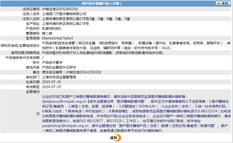This screenshot has width=233, height=143.
Task: Click the header title 国产医疗器械产品（注册）
Action: [x=102, y=3]
